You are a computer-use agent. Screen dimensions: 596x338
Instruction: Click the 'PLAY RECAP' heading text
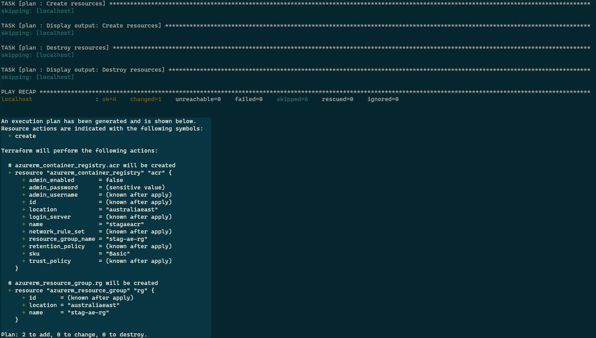19,92
